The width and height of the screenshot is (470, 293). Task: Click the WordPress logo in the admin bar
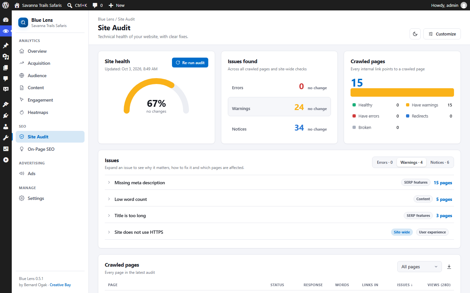6,5
